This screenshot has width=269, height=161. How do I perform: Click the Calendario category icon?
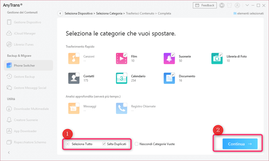click(122, 78)
